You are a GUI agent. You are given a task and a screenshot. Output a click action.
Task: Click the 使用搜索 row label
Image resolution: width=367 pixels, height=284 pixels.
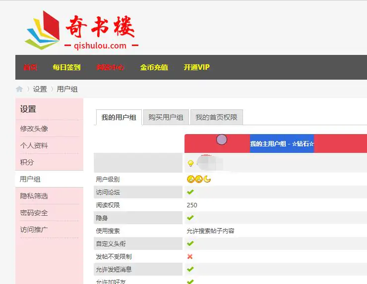point(108,231)
